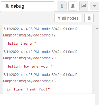Open the all nodes filter menu

(x=68, y=18)
